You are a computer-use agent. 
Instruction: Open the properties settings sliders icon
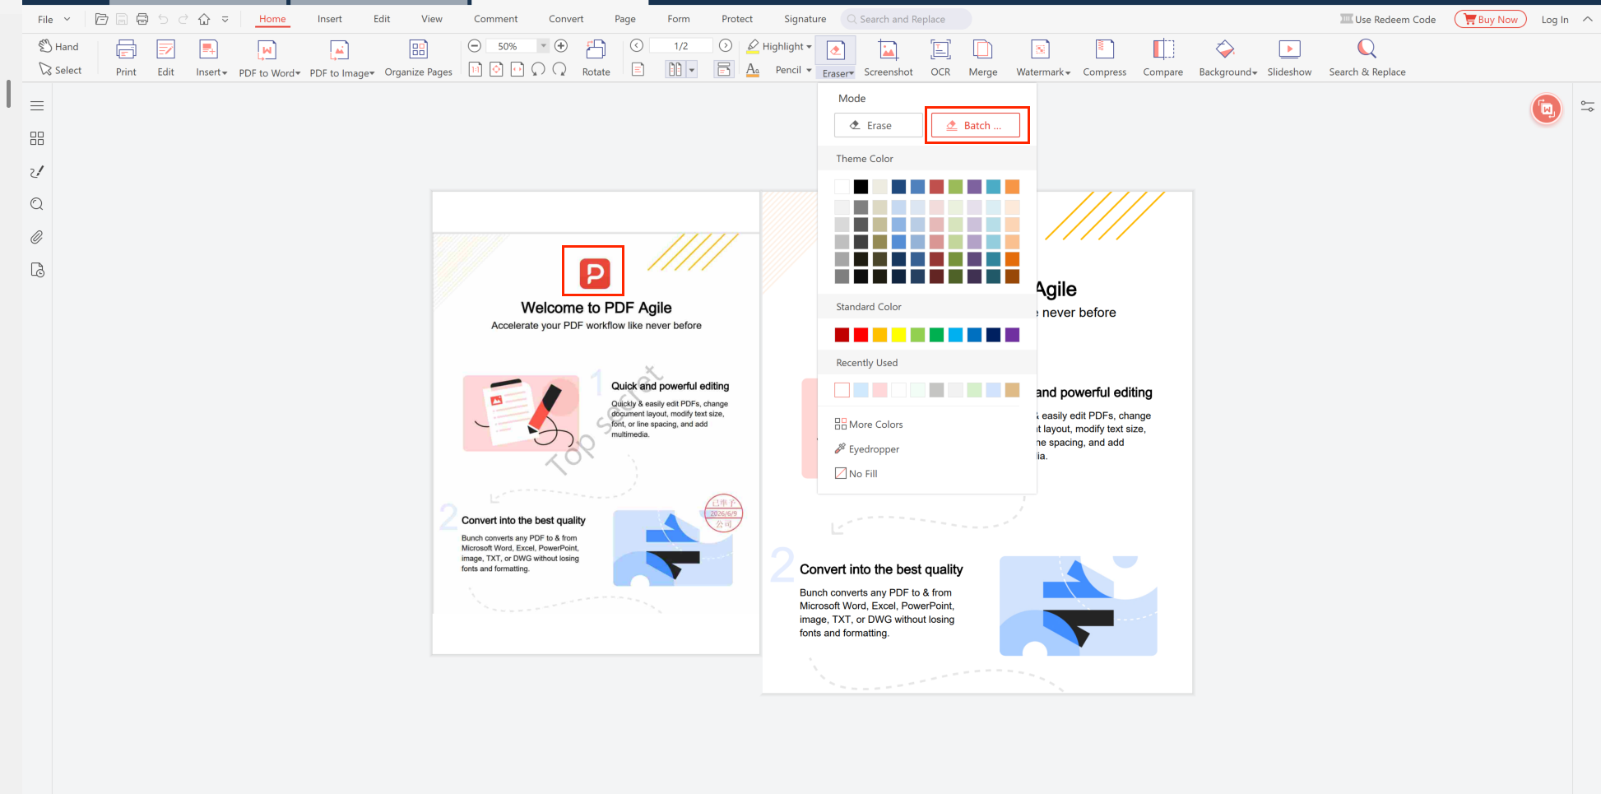click(1588, 106)
